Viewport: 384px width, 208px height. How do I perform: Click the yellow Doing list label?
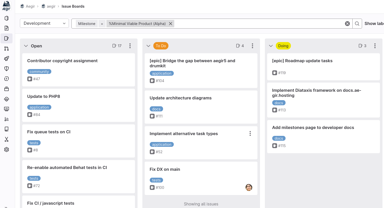tap(283, 46)
